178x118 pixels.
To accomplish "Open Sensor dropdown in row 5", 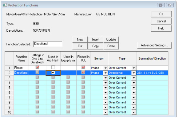I will pyautogui.click(x=105, y=88).
